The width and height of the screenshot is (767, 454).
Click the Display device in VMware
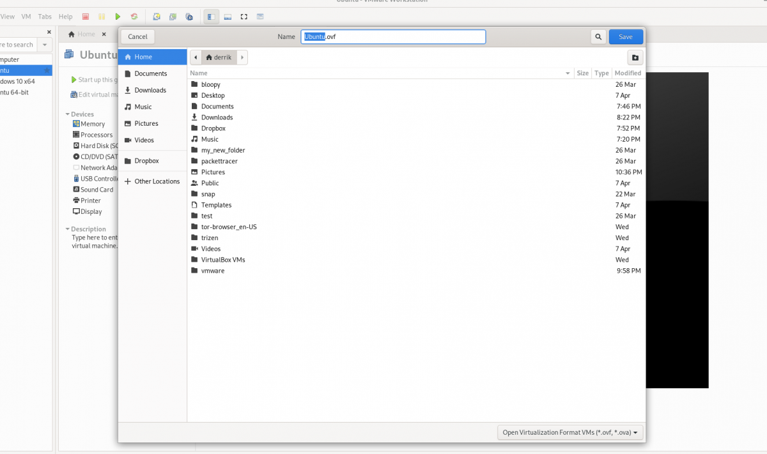click(x=88, y=211)
